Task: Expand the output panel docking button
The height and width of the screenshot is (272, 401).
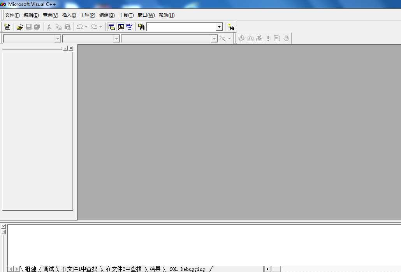Action: pyautogui.click(x=4, y=232)
